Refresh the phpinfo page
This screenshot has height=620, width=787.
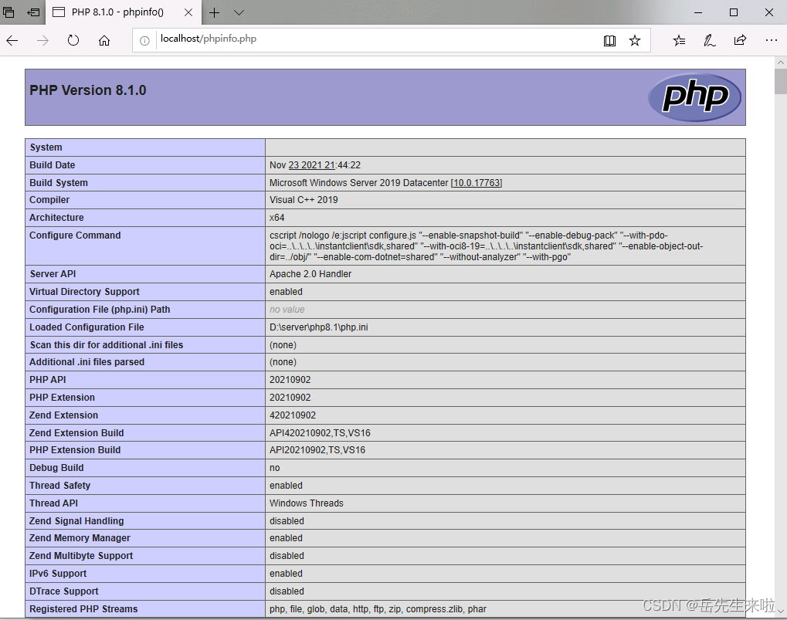73,40
